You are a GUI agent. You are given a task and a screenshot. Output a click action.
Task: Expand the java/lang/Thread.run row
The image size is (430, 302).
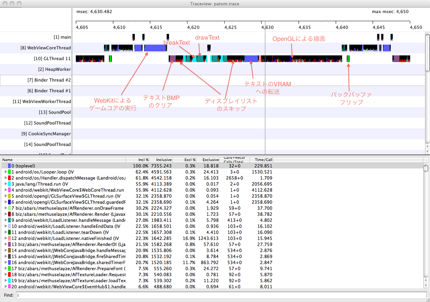pyautogui.click(x=5, y=184)
